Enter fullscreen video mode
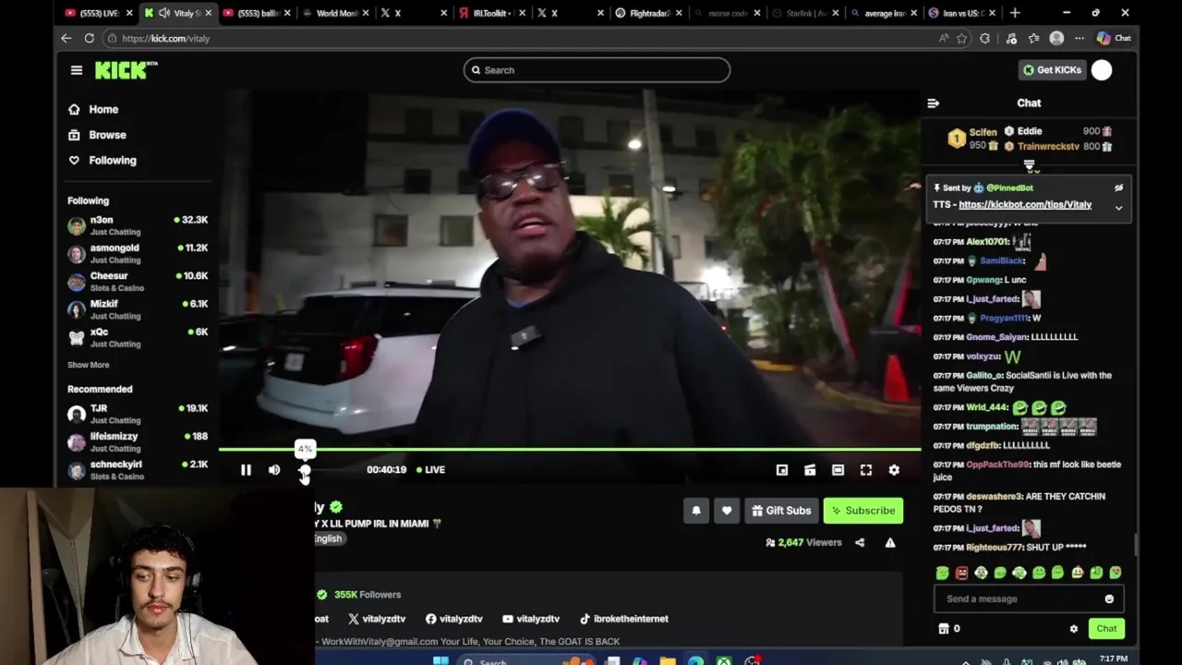The height and width of the screenshot is (665, 1182). click(x=866, y=470)
